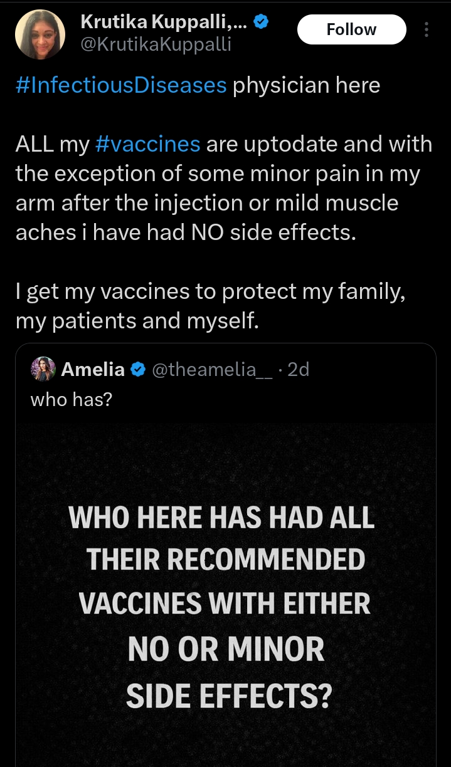Click the @KrutikaKuppalli handle

(156, 44)
